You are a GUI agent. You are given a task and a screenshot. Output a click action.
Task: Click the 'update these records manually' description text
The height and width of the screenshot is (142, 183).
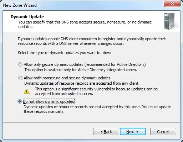[97, 109]
